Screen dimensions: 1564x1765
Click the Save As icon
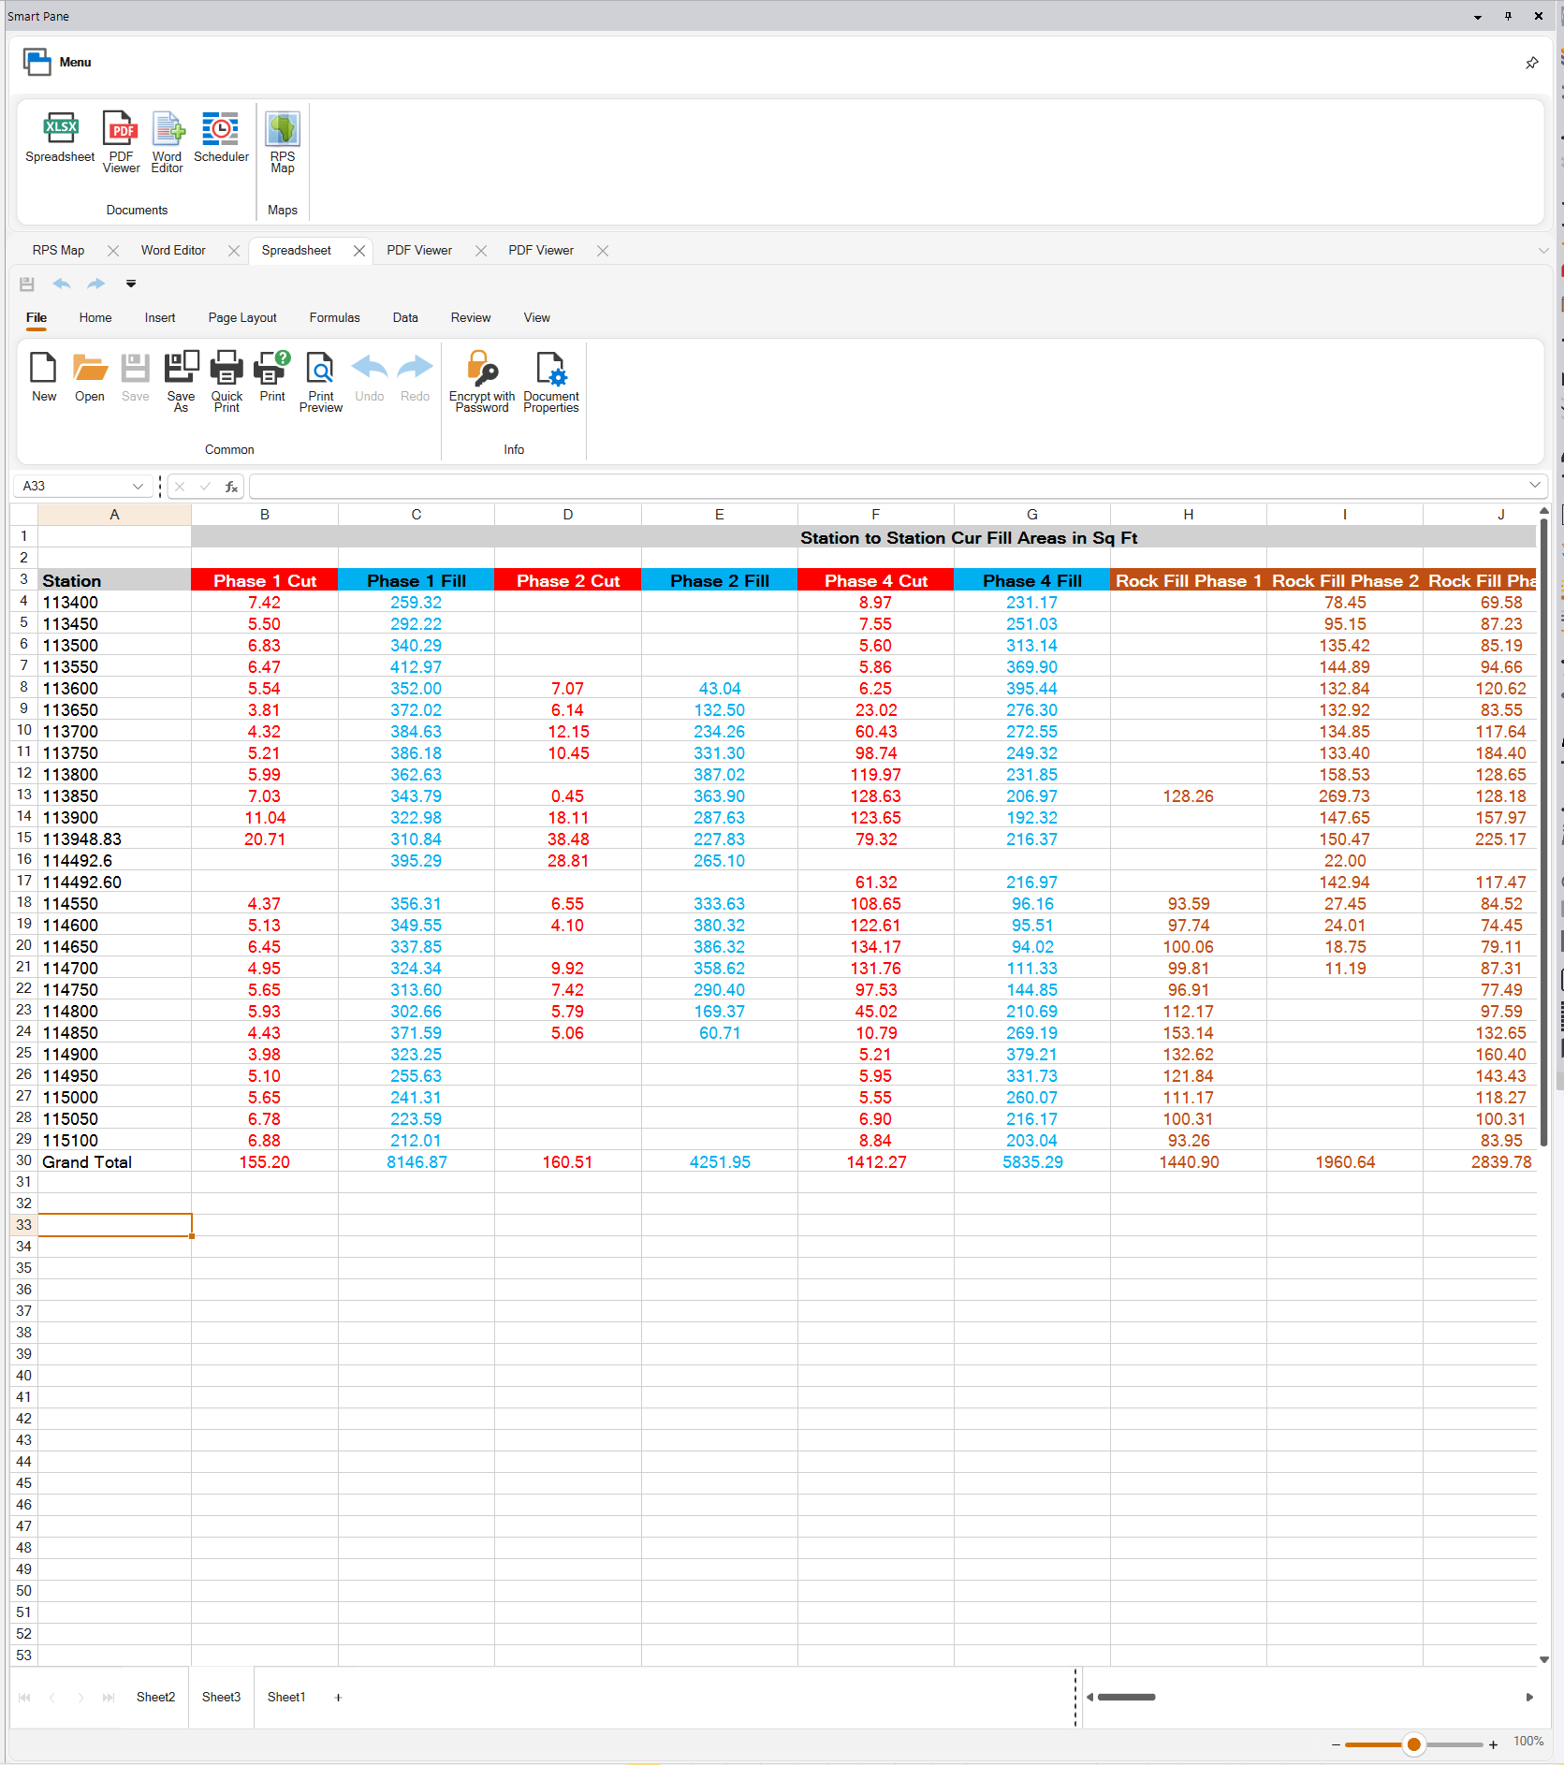pyautogui.click(x=181, y=381)
